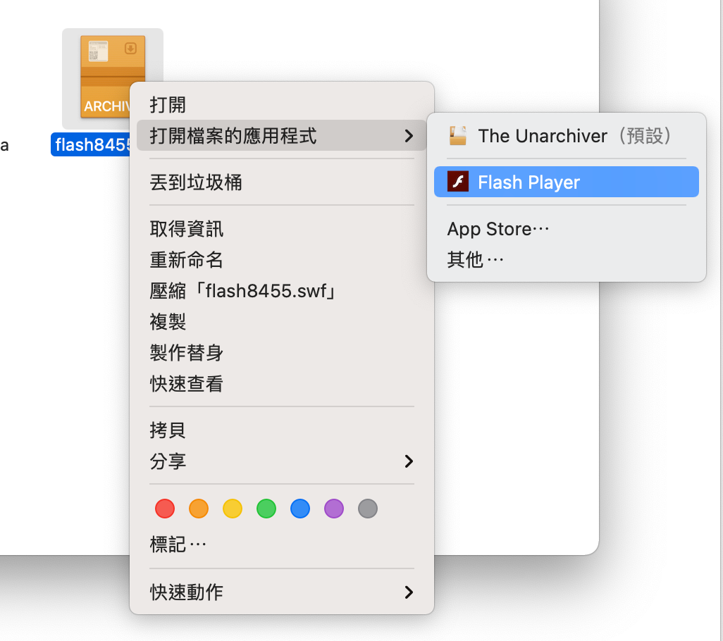The image size is (723, 641).
Task: Click The Unarchiver app icon
Action: pos(458,135)
